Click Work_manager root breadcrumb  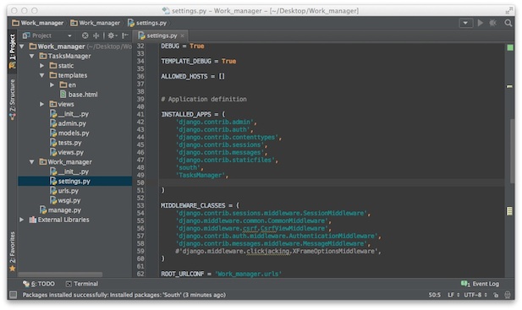[37, 23]
